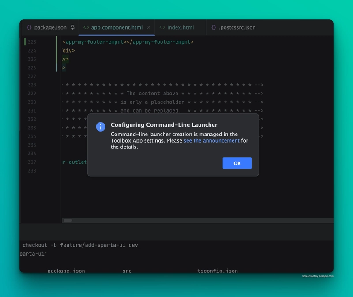Click line number 323 in the gutter
This screenshot has height=297, width=353.
click(x=32, y=42)
